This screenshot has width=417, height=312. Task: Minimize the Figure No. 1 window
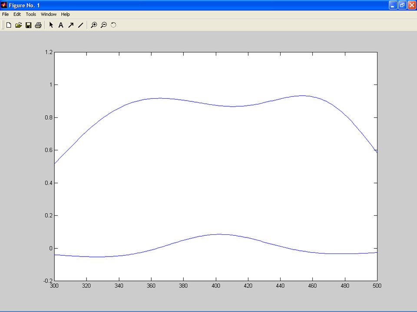[393, 5]
